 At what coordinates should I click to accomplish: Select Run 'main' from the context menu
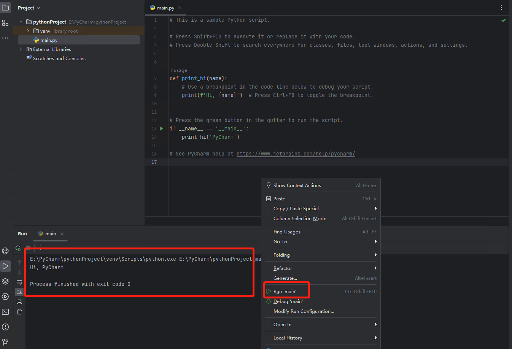coord(286,290)
